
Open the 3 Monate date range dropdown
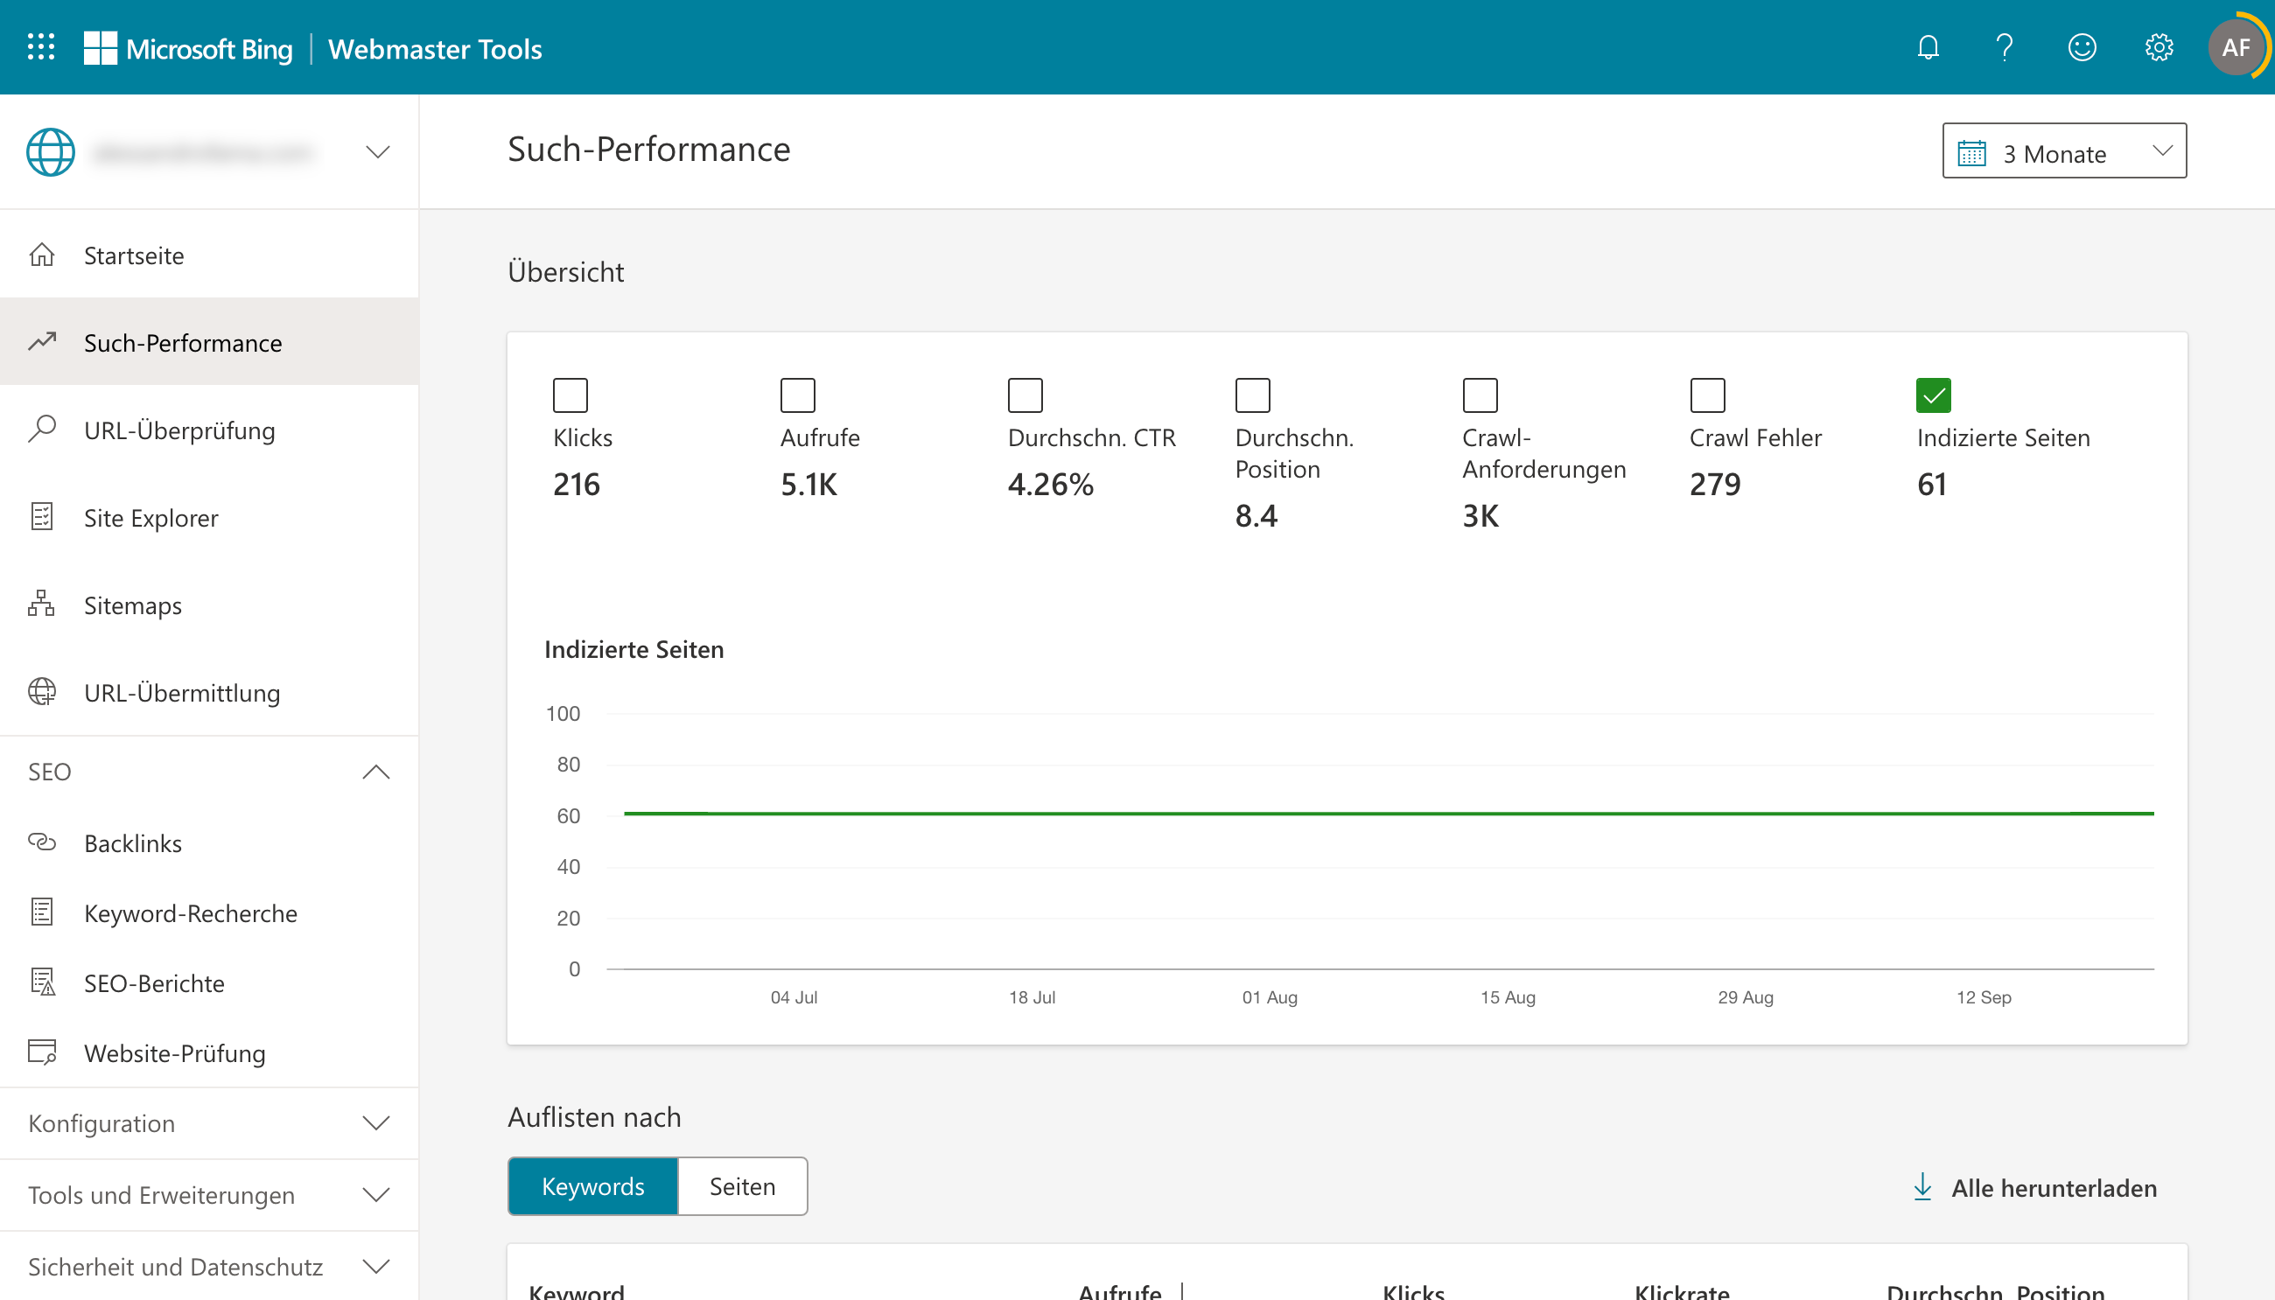click(x=2063, y=150)
